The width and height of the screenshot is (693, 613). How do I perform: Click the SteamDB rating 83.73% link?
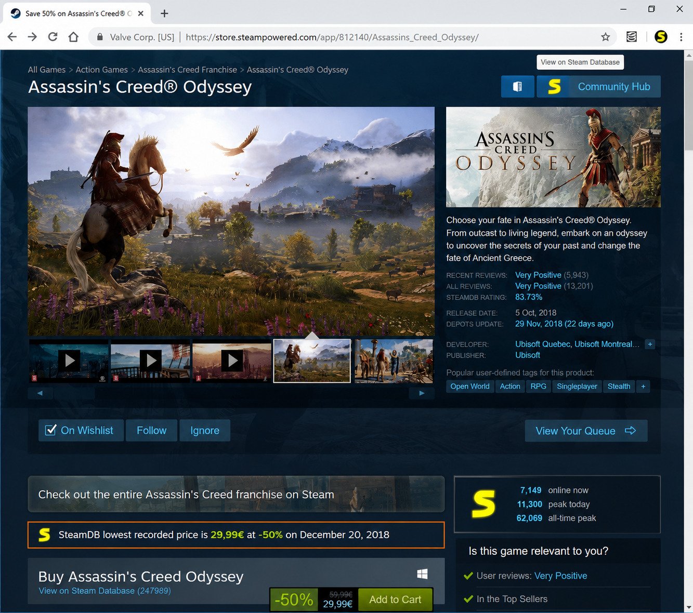pos(529,297)
